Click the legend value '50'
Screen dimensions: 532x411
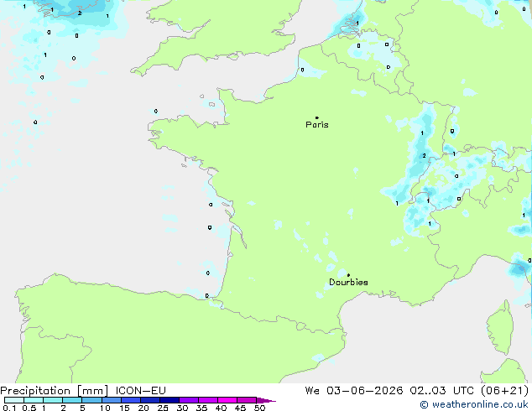[x=260, y=408]
